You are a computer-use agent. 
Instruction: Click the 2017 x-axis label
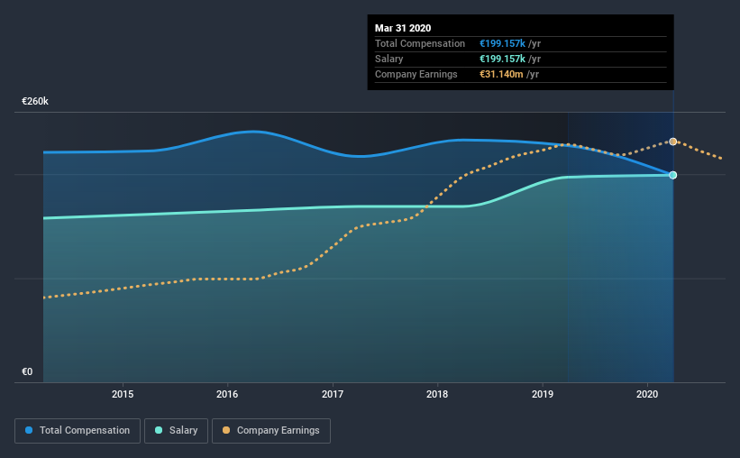pyautogui.click(x=333, y=394)
